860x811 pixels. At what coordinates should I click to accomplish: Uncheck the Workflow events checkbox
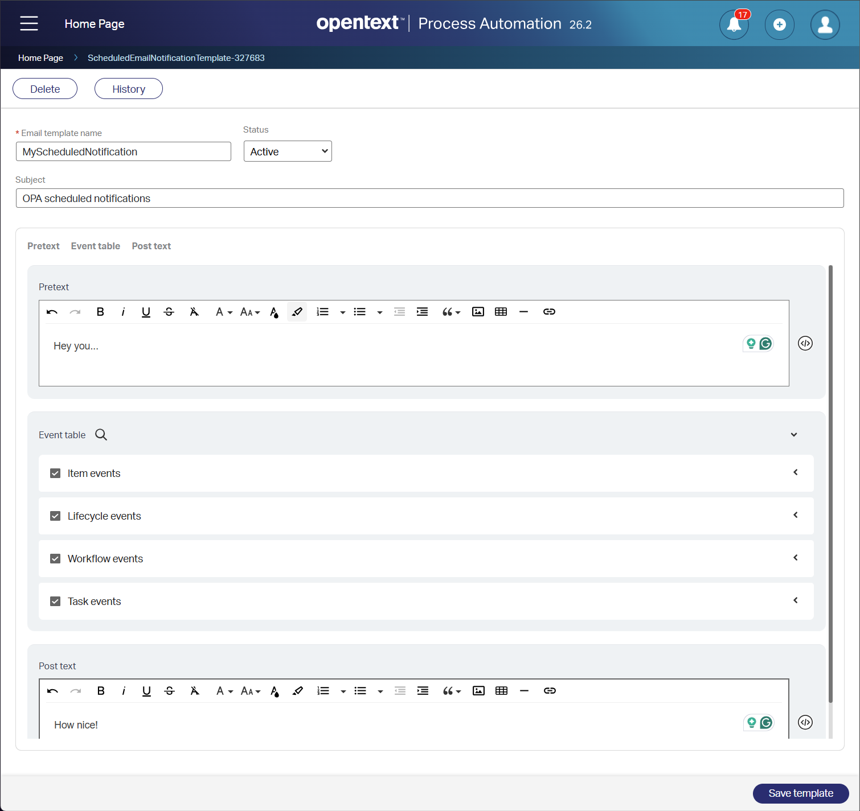click(x=55, y=559)
